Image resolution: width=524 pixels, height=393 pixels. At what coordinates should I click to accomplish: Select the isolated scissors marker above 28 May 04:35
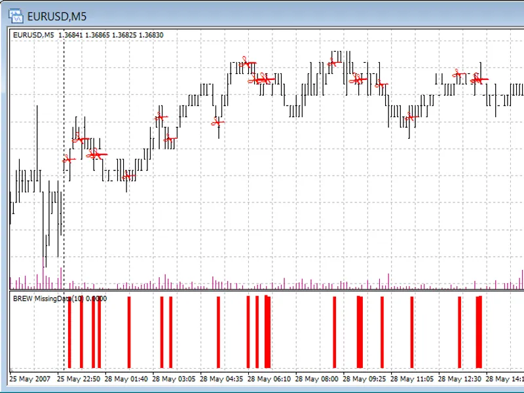218,122
